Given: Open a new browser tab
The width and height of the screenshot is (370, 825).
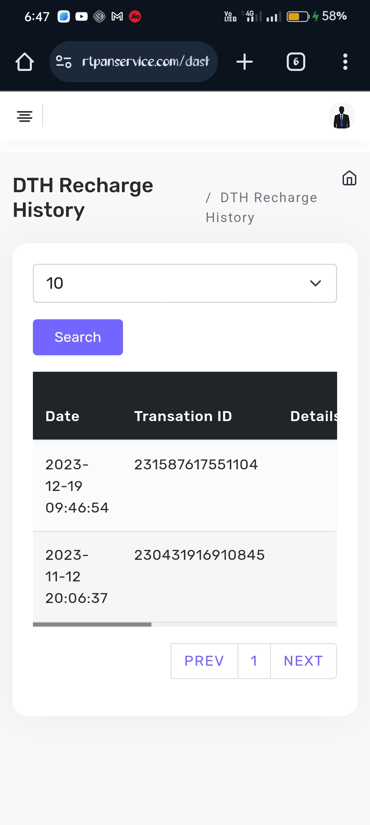Looking at the screenshot, I should pyautogui.click(x=245, y=62).
